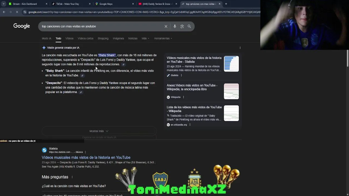Open Statista source card title in AI overview
349x196 pixels.
click(x=194, y=60)
